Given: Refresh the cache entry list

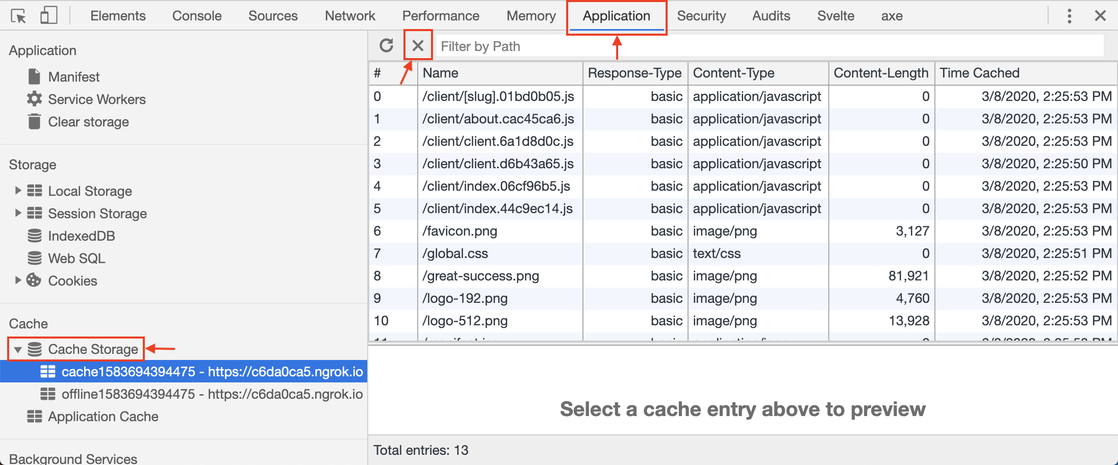Looking at the screenshot, I should (386, 45).
